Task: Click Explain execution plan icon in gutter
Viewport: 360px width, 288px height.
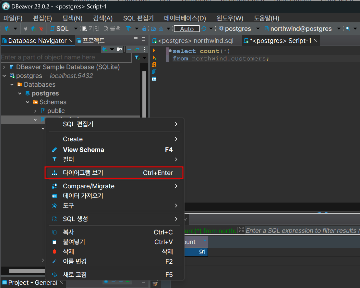Action: click(x=154, y=72)
